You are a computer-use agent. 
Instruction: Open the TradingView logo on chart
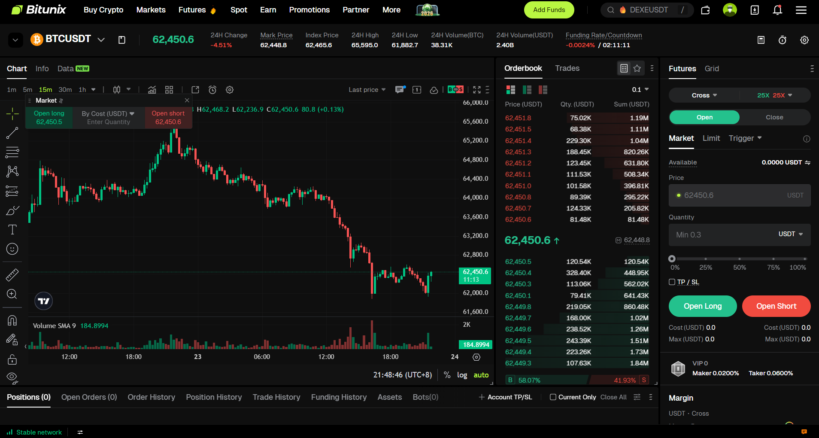tap(44, 301)
